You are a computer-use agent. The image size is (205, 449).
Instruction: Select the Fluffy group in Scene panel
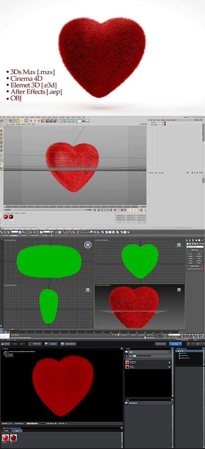(x=148, y=352)
